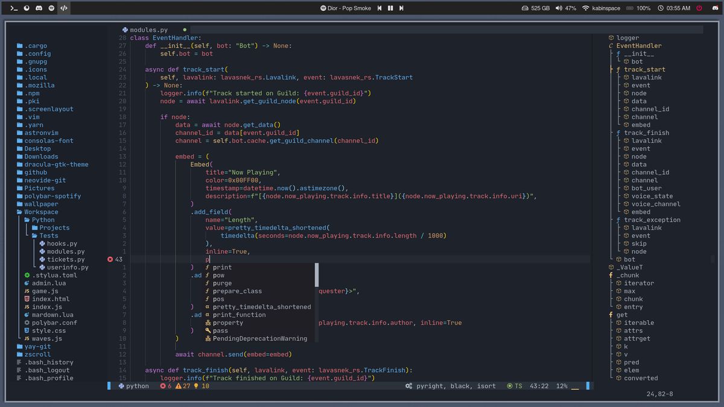
Task: Pause the currently playing Spotify track
Action: (x=390, y=8)
